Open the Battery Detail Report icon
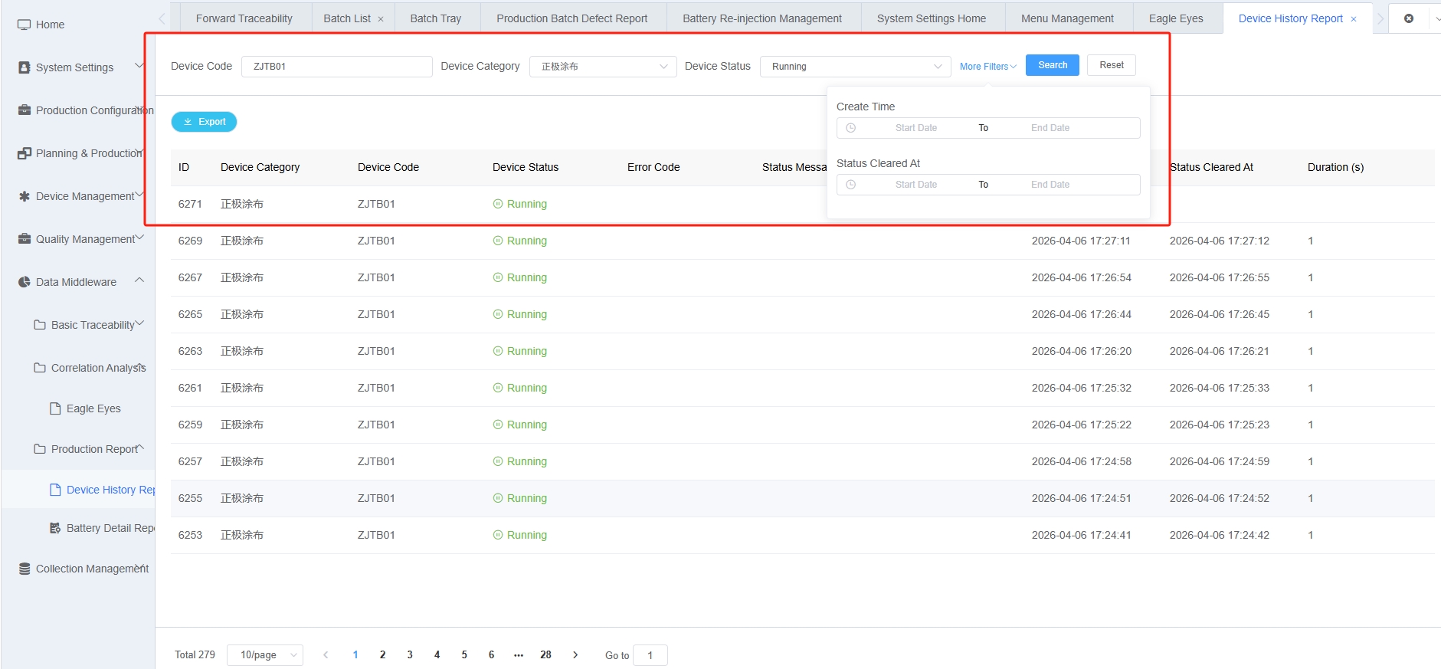1441x669 pixels. tap(55, 528)
